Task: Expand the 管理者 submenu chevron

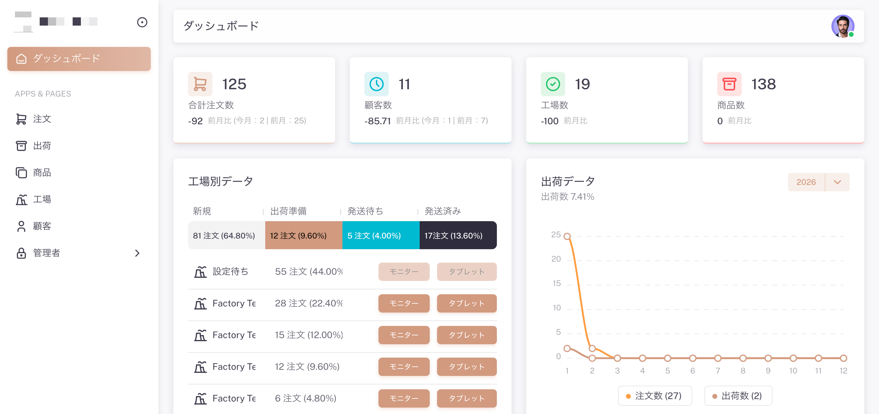Action: 137,253
